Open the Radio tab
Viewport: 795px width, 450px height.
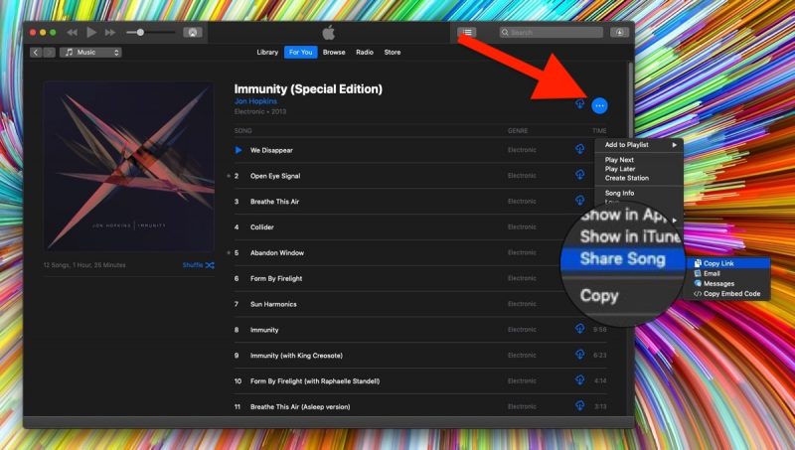365,52
